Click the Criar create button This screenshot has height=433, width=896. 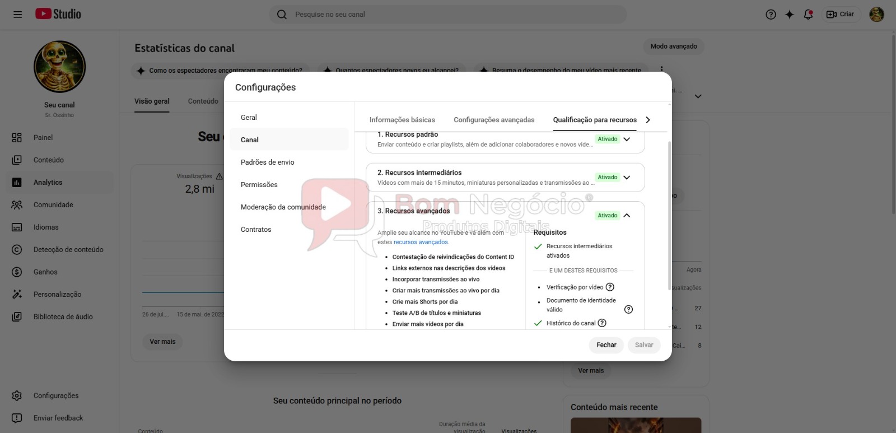[x=841, y=15]
